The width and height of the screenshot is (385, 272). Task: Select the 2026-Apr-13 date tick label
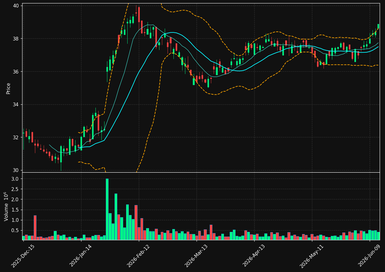(254, 255)
